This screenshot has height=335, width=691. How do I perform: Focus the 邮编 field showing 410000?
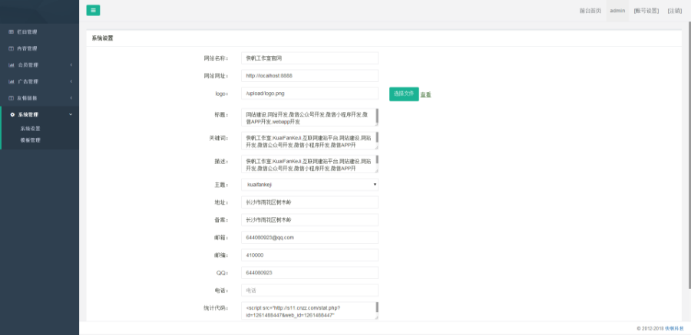point(310,255)
